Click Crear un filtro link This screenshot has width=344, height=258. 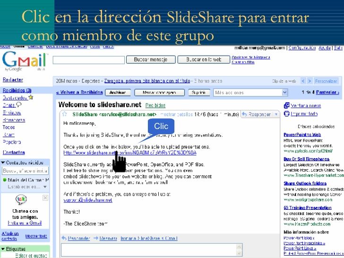(243, 62)
